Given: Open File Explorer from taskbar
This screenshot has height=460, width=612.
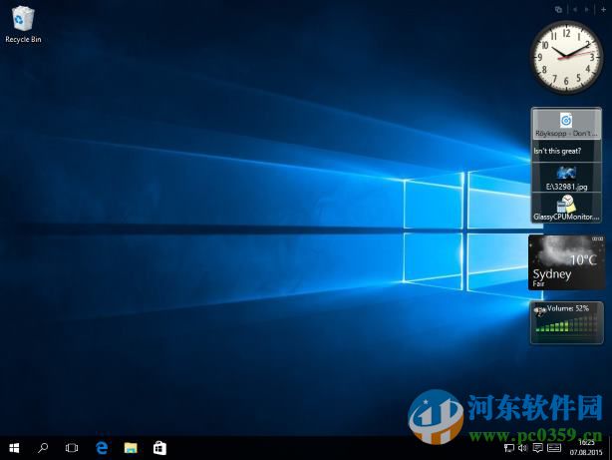Looking at the screenshot, I should (131, 448).
